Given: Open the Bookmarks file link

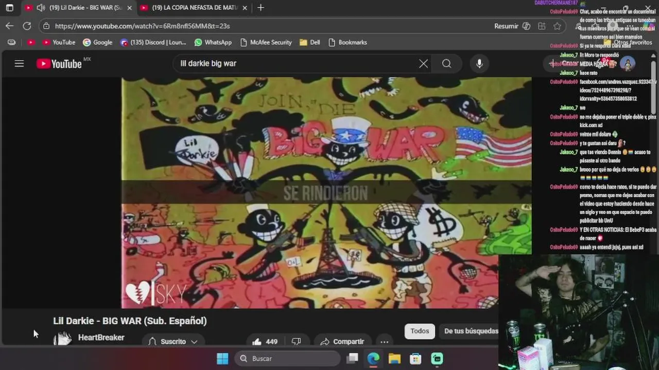Looking at the screenshot, I should [348, 42].
